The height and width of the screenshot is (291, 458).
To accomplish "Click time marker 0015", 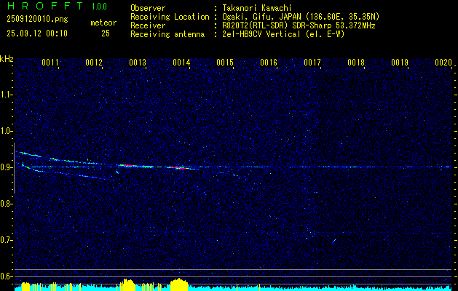I will pos(225,63).
